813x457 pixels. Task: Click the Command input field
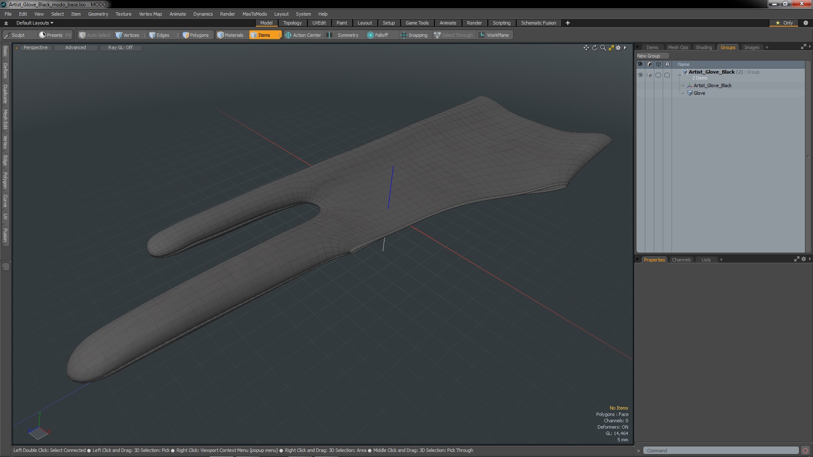click(x=721, y=451)
